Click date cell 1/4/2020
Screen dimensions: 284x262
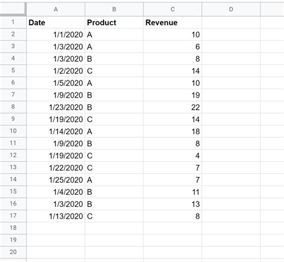pyautogui.click(x=56, y=192)
